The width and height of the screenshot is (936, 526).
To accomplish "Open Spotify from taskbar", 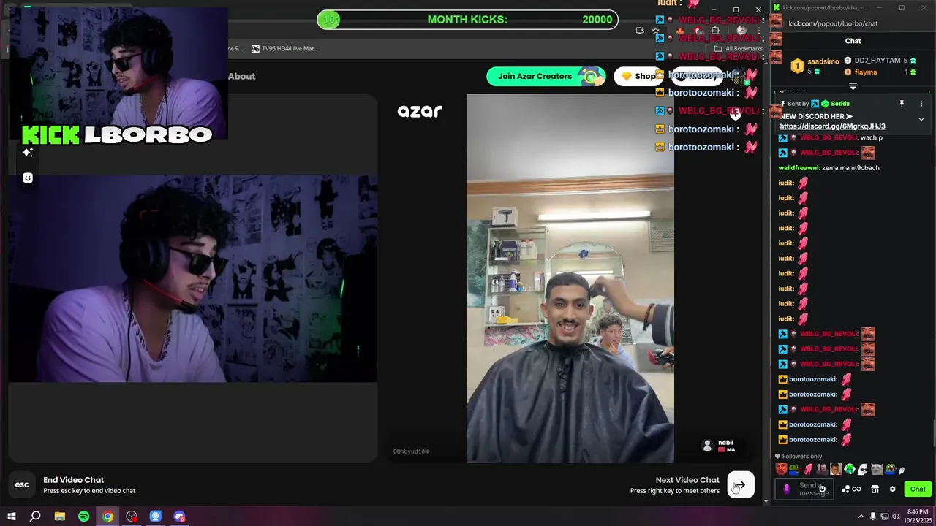I will click(x=83, y=517).
